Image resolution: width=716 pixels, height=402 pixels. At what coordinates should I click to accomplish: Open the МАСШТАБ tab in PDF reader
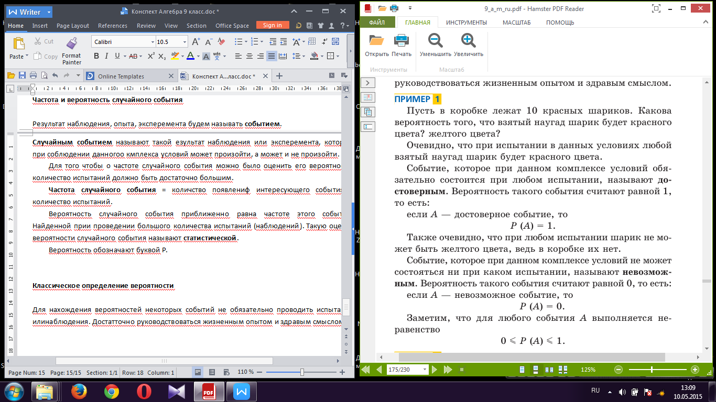517,23
